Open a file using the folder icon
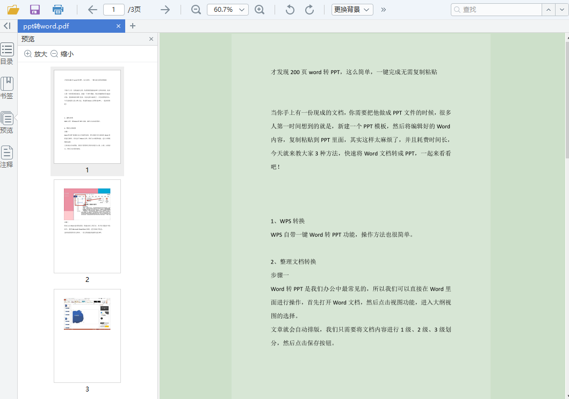This screenshot has height=399, width=569. [x=15, y=9]
